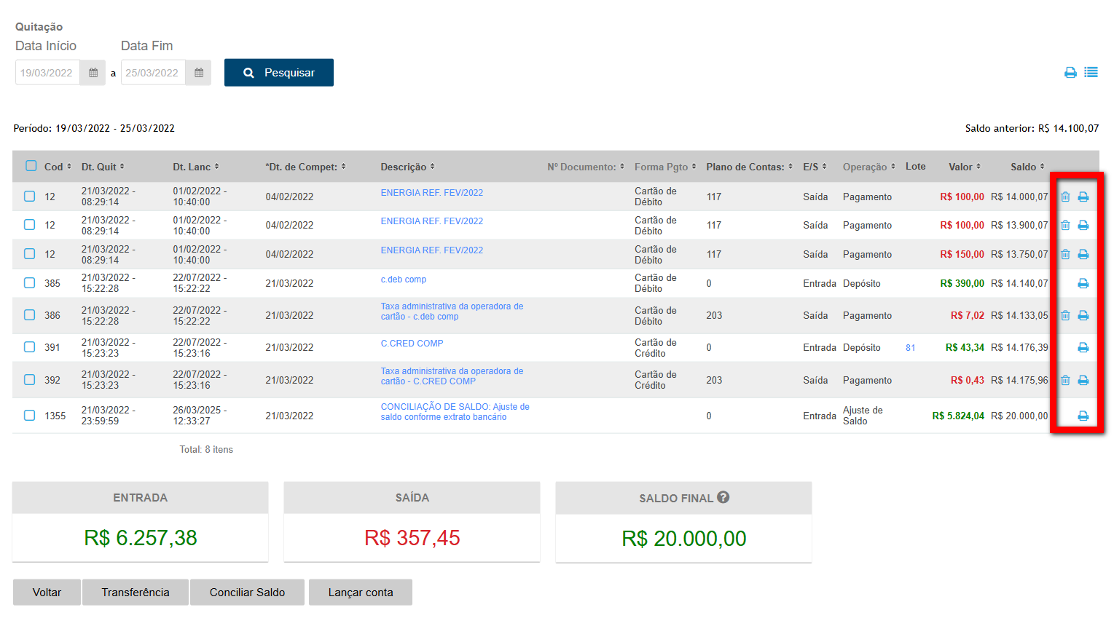Delete the R$ 150,00 ENERGIA entry

click(1065, 255)
